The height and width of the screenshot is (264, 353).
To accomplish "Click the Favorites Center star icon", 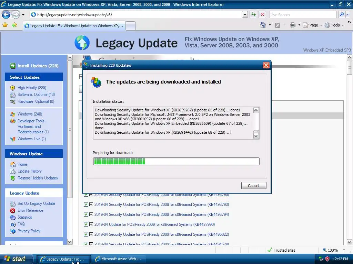I will click(x=5, y=25).
